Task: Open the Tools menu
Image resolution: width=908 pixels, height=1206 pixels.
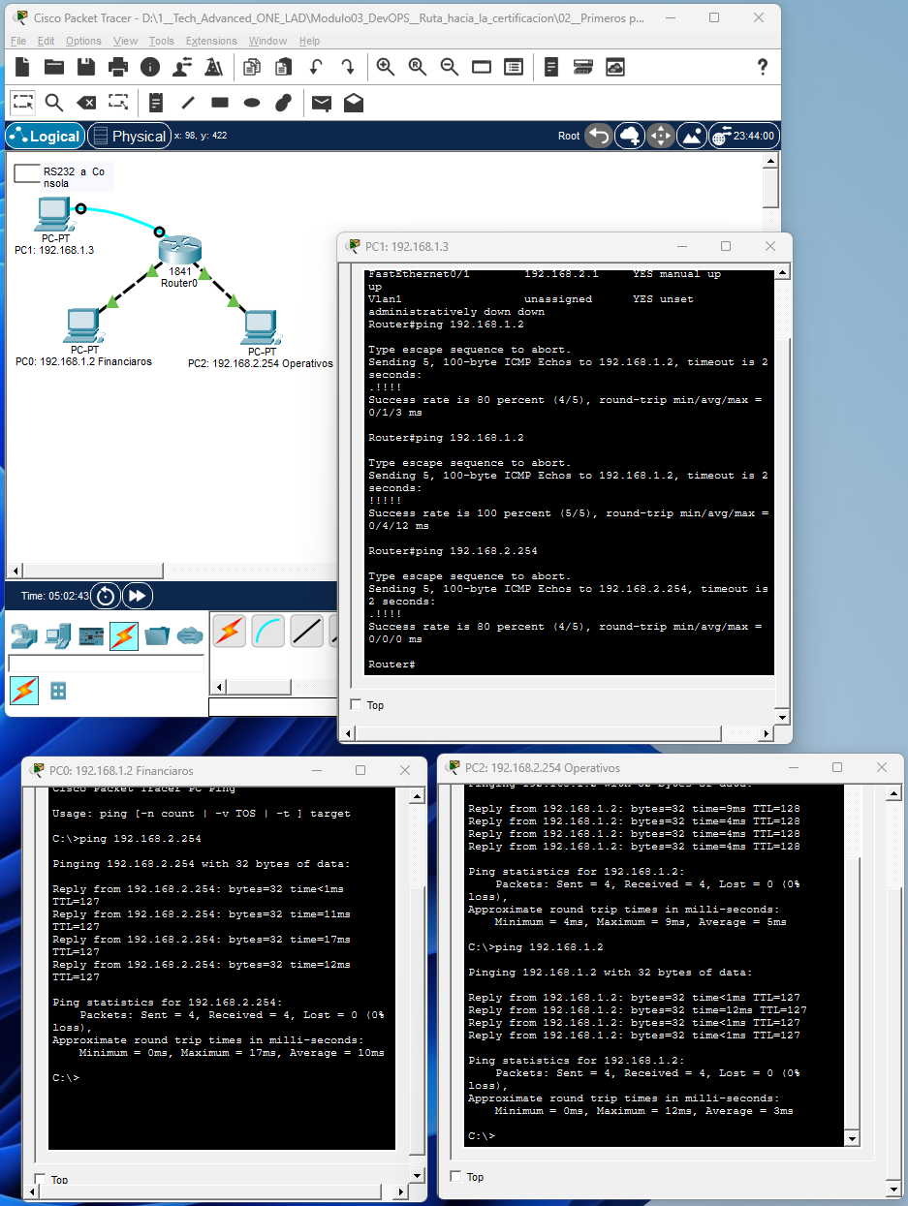Action: pos(162,41)
